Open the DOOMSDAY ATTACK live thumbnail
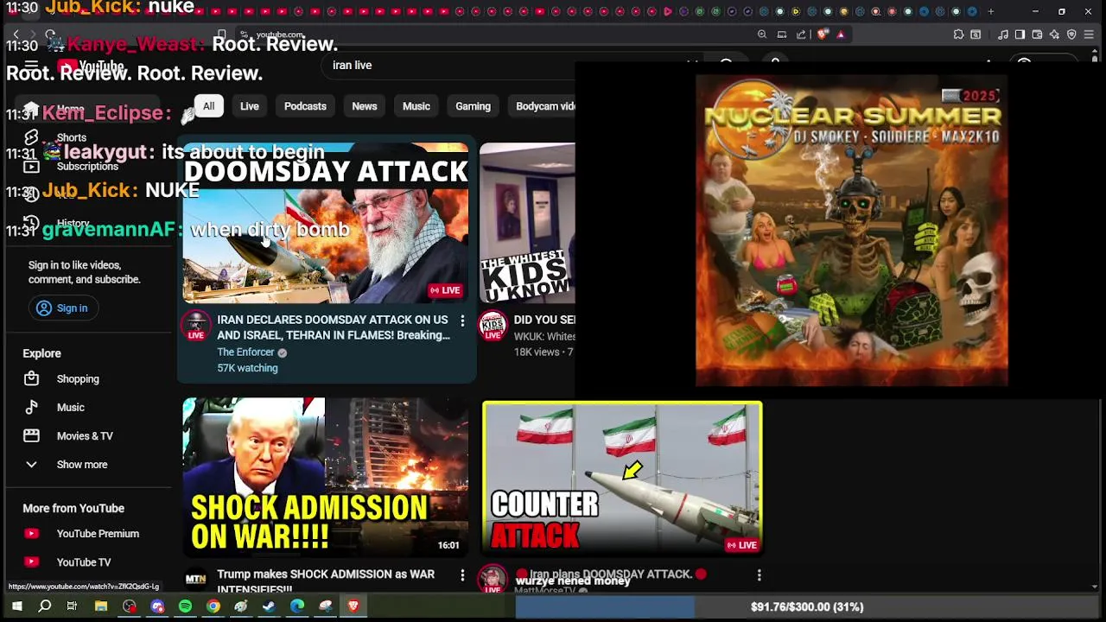 pyautogui.click(x=326, y=223)
